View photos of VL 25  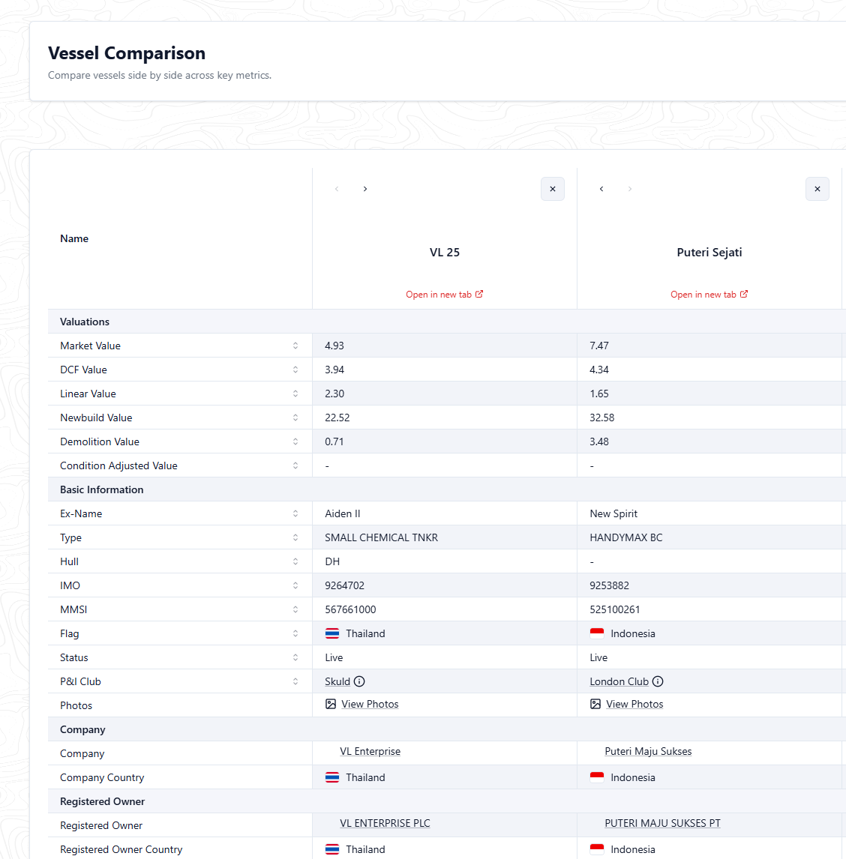(x=370, y=704)
